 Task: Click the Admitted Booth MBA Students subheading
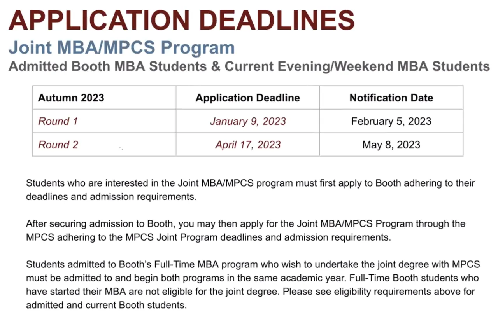point(249,66)
